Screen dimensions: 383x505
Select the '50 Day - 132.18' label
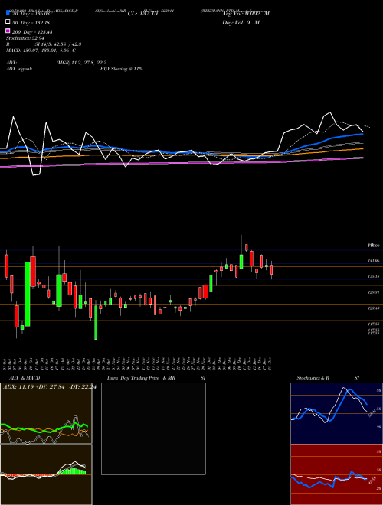click(31, 23)
